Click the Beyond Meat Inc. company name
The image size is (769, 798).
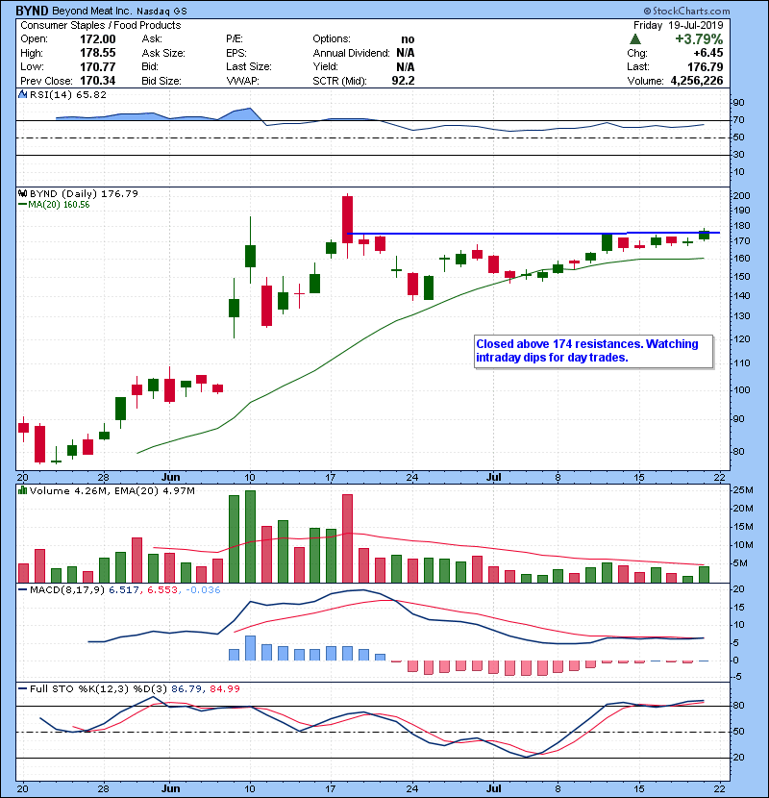92,11
